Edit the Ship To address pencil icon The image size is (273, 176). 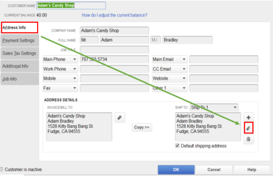(248, 128)
